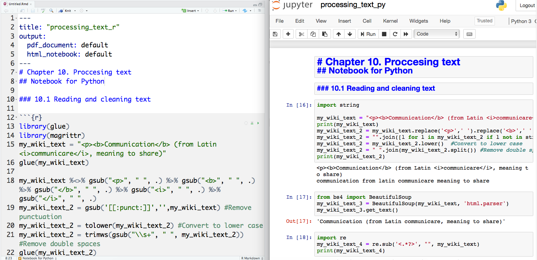
Task: Collapse fold arrow at line 7 heading
Action: 16,72
